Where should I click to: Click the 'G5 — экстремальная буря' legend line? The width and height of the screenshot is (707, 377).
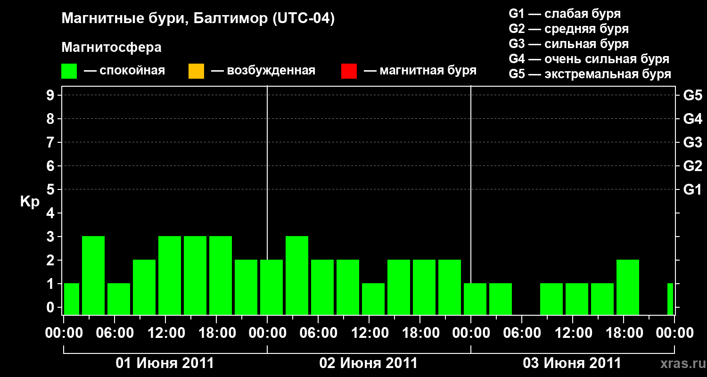(590, 74)
